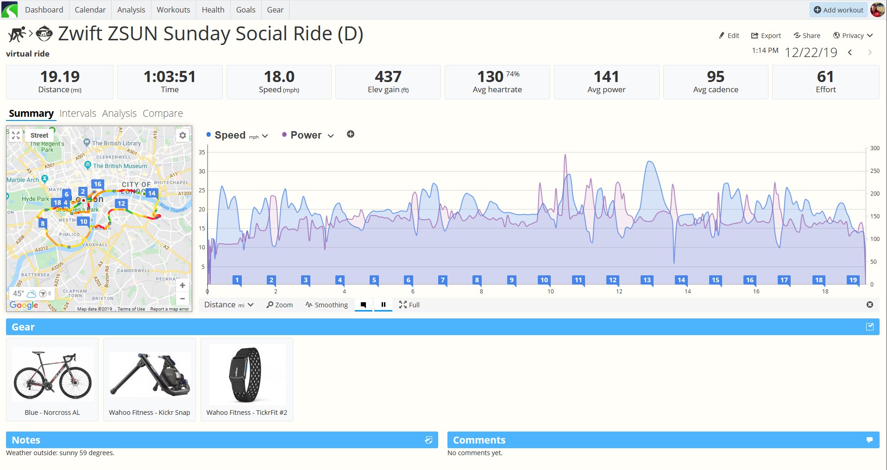Open the Privacy dropdown menu
Image resolution: width=887 pixels, height=470 pixels.
click(x=853, y=36)
